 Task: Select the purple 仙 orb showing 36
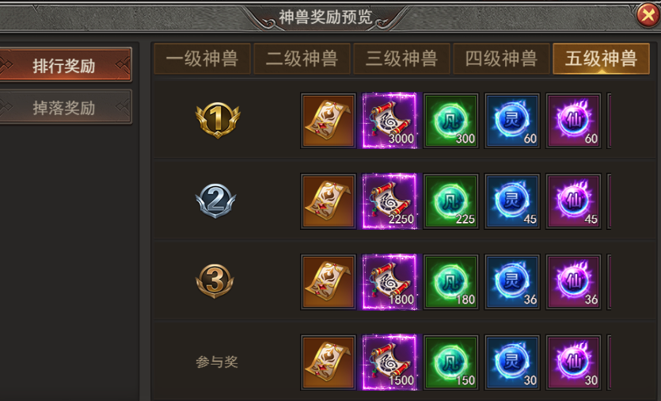click(x=573, y=282)
